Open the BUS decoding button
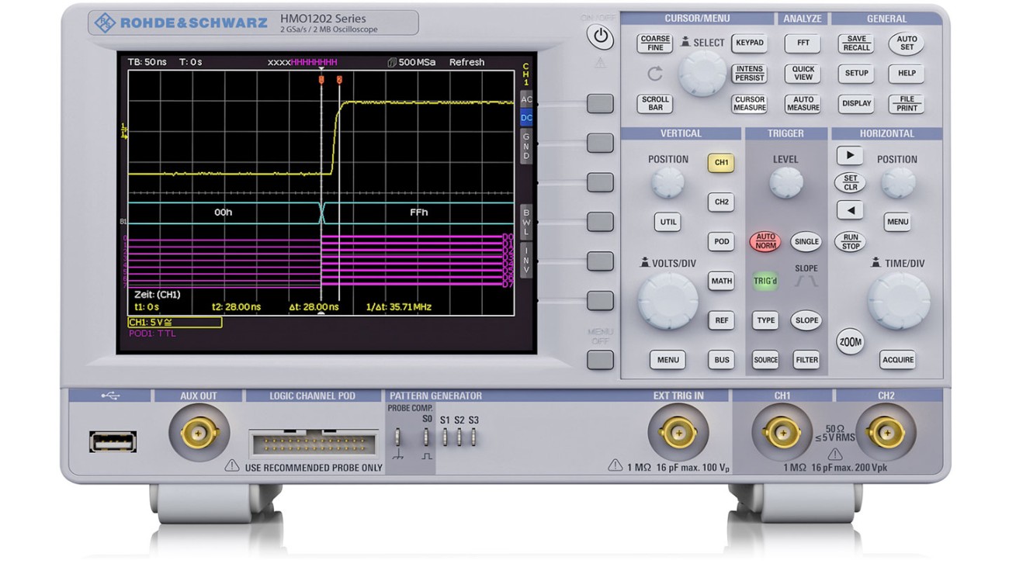Viewport: 1009px width, 567px height. pyautogui.click(x=721, y=360)
